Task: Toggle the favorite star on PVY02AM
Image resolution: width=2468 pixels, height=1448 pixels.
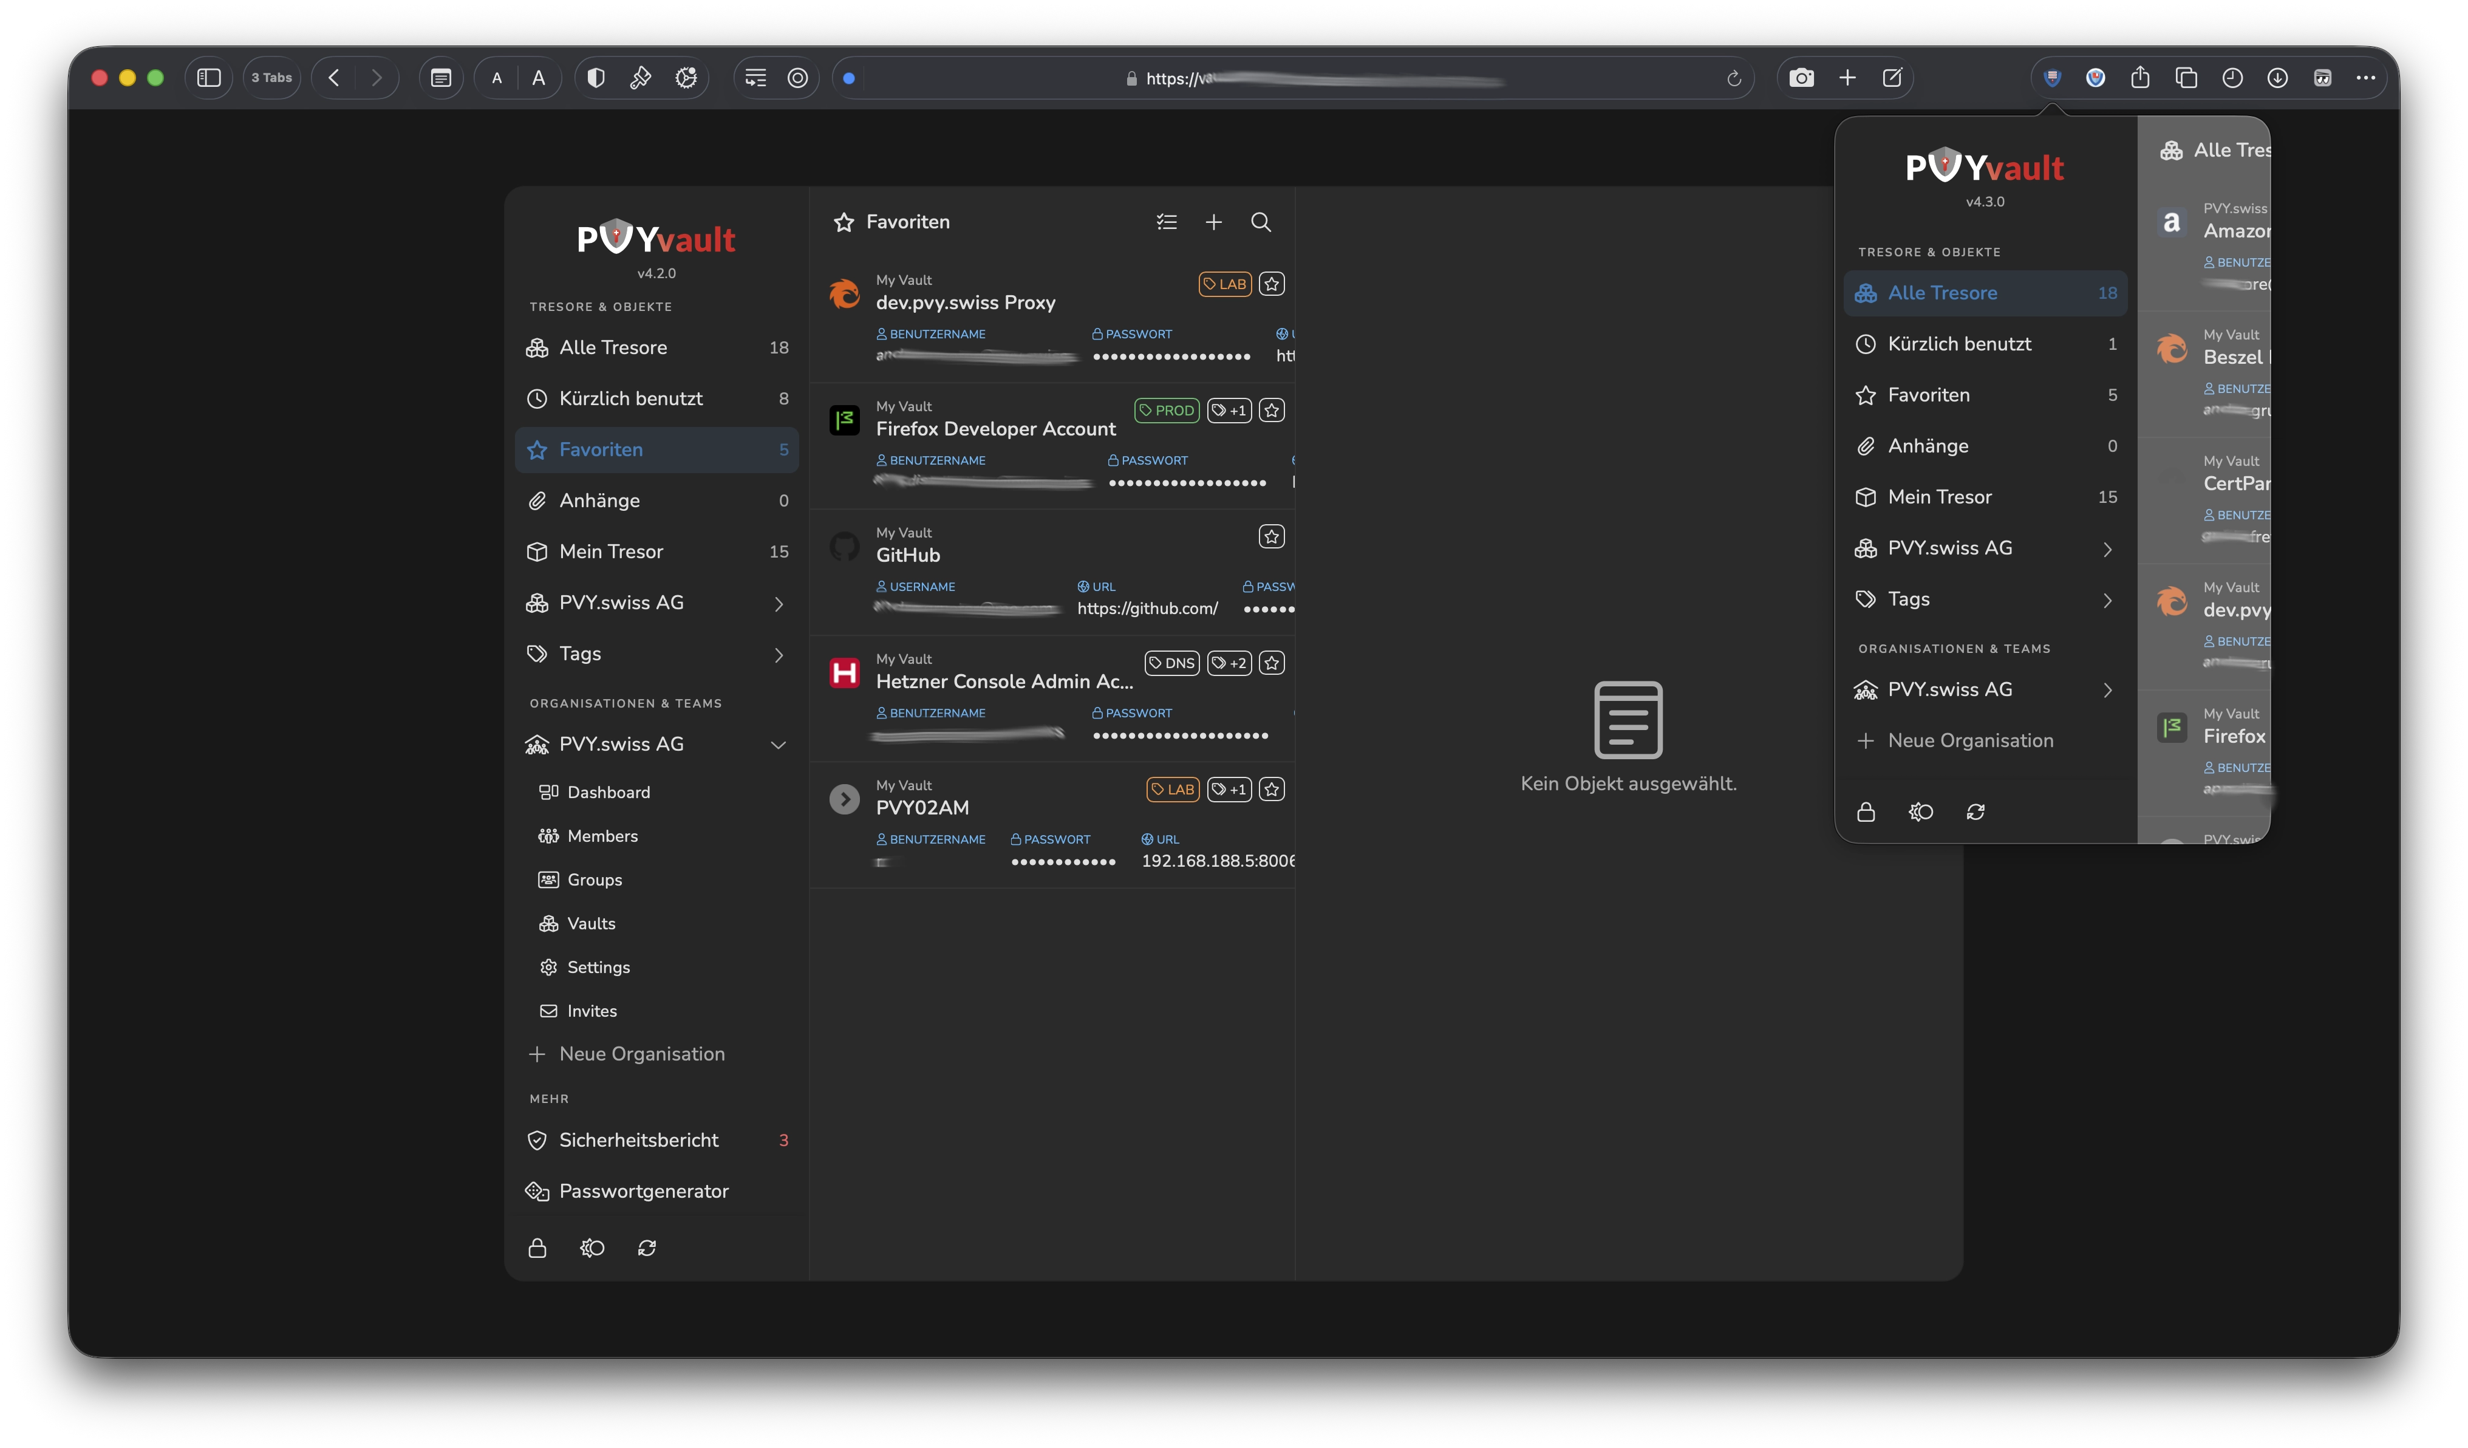Action: pyautogui.click(x=1270, y=788)
